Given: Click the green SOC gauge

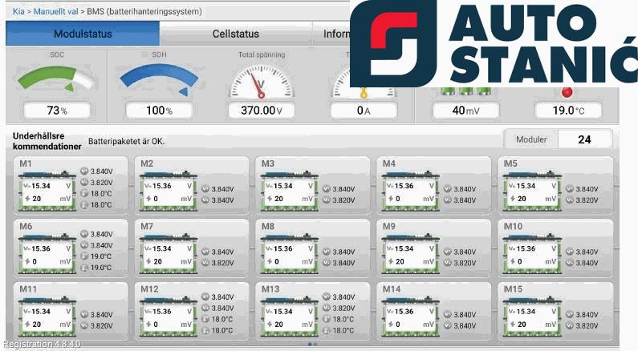Looking at the screenshot, I should coord(56,79).
